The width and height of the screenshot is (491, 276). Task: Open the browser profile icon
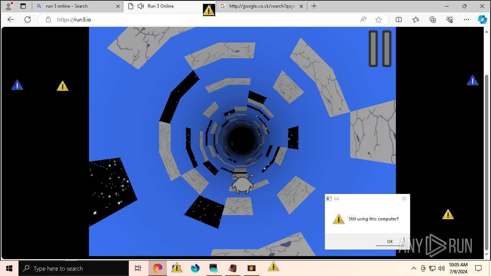pyautogui.click(x=8, y=6)
